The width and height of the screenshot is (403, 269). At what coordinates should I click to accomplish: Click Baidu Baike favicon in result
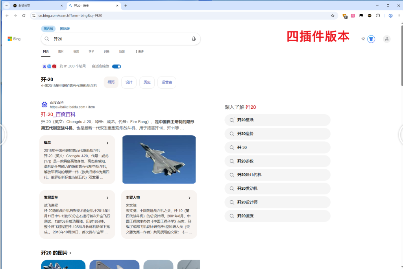click(x=44, y=104)
